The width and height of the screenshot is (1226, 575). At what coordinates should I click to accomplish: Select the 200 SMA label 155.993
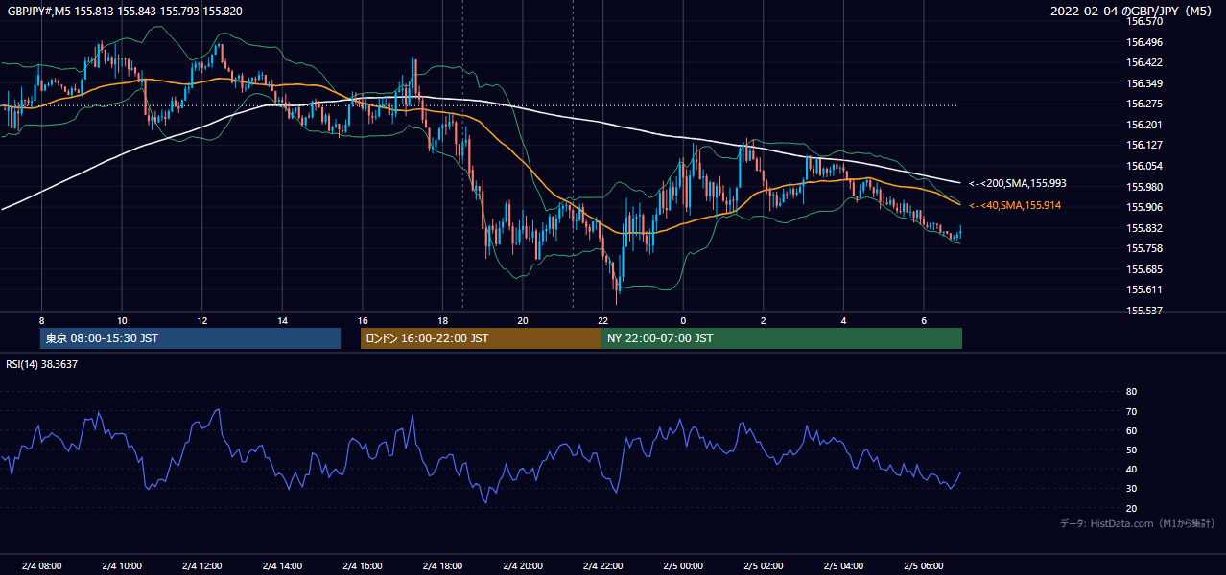pyautogui.click(x=1017, y=183)
